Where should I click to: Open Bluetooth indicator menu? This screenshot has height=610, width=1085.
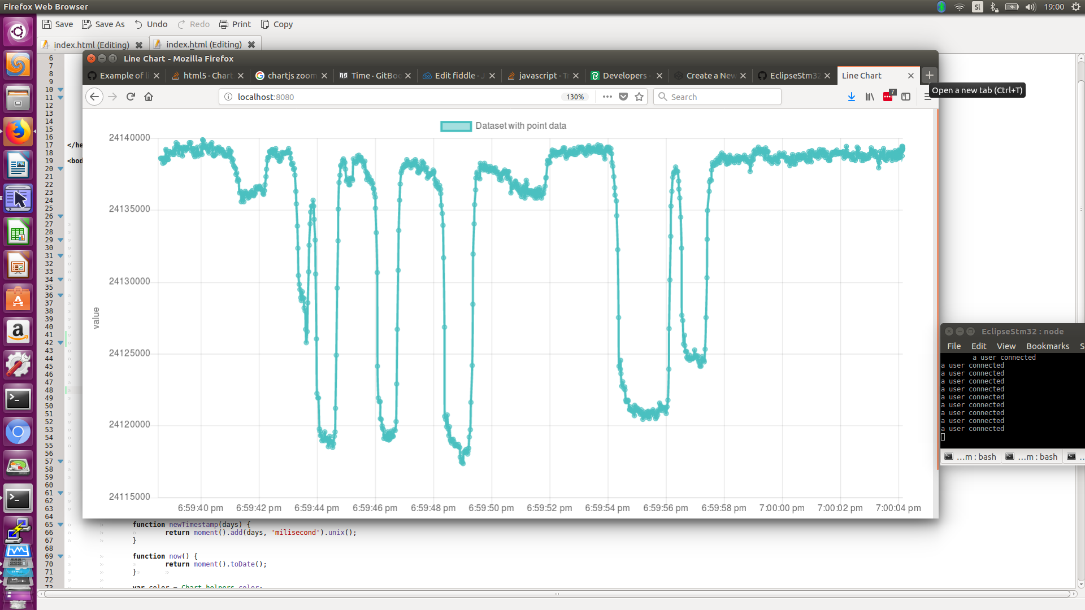point(994,7)
